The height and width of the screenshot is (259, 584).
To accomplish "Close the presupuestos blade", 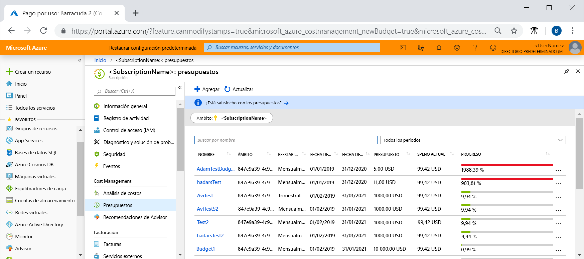I will tap(578, 71).
